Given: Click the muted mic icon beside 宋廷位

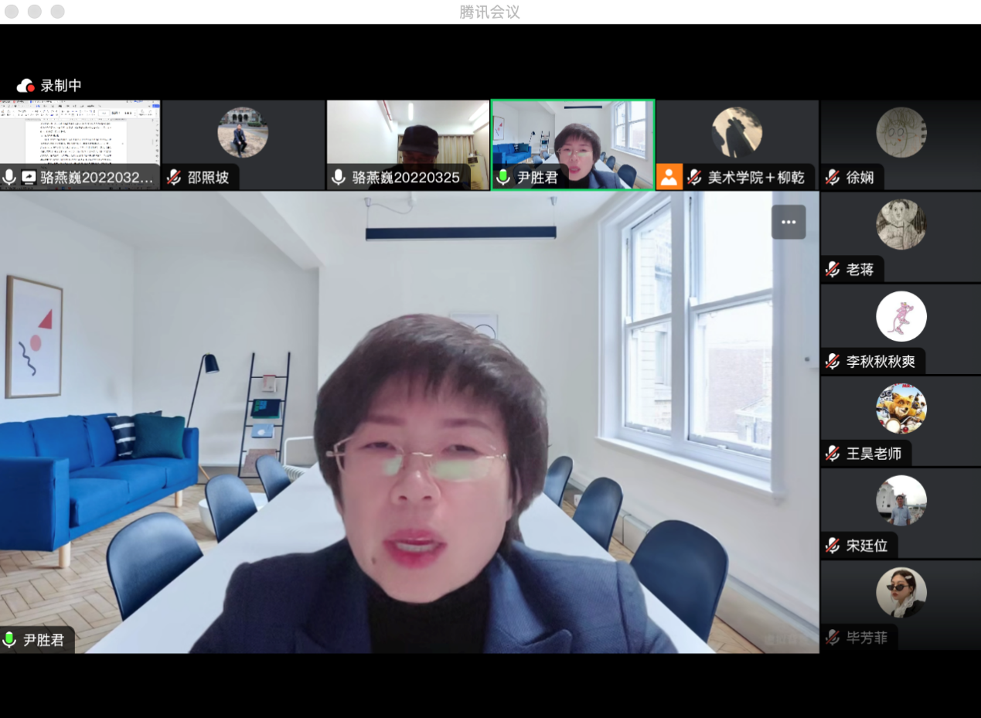Looking at the screenshot, I should [x=833, y=545].
